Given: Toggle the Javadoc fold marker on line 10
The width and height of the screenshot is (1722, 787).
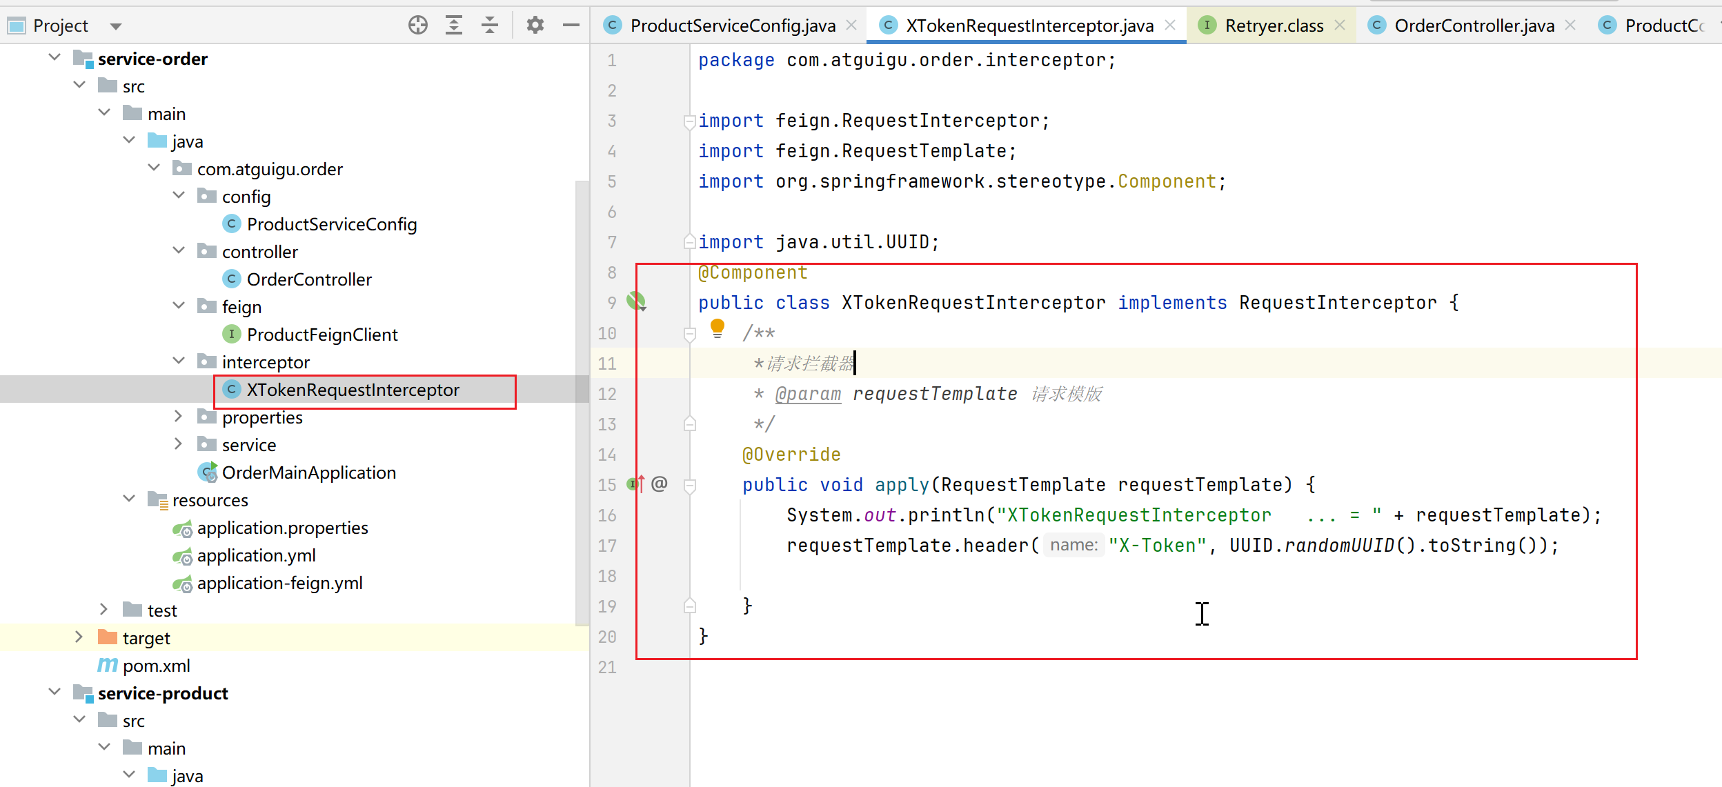Looking at the screenshot, I should tap(689, 334).
